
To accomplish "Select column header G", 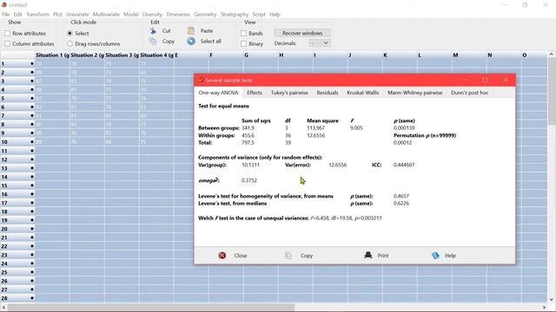I will pos(261,55).
